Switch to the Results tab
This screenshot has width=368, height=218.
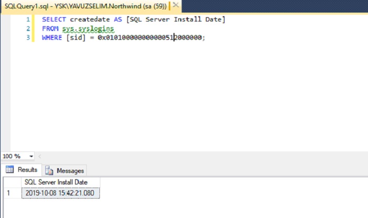[x=22, y=170]
